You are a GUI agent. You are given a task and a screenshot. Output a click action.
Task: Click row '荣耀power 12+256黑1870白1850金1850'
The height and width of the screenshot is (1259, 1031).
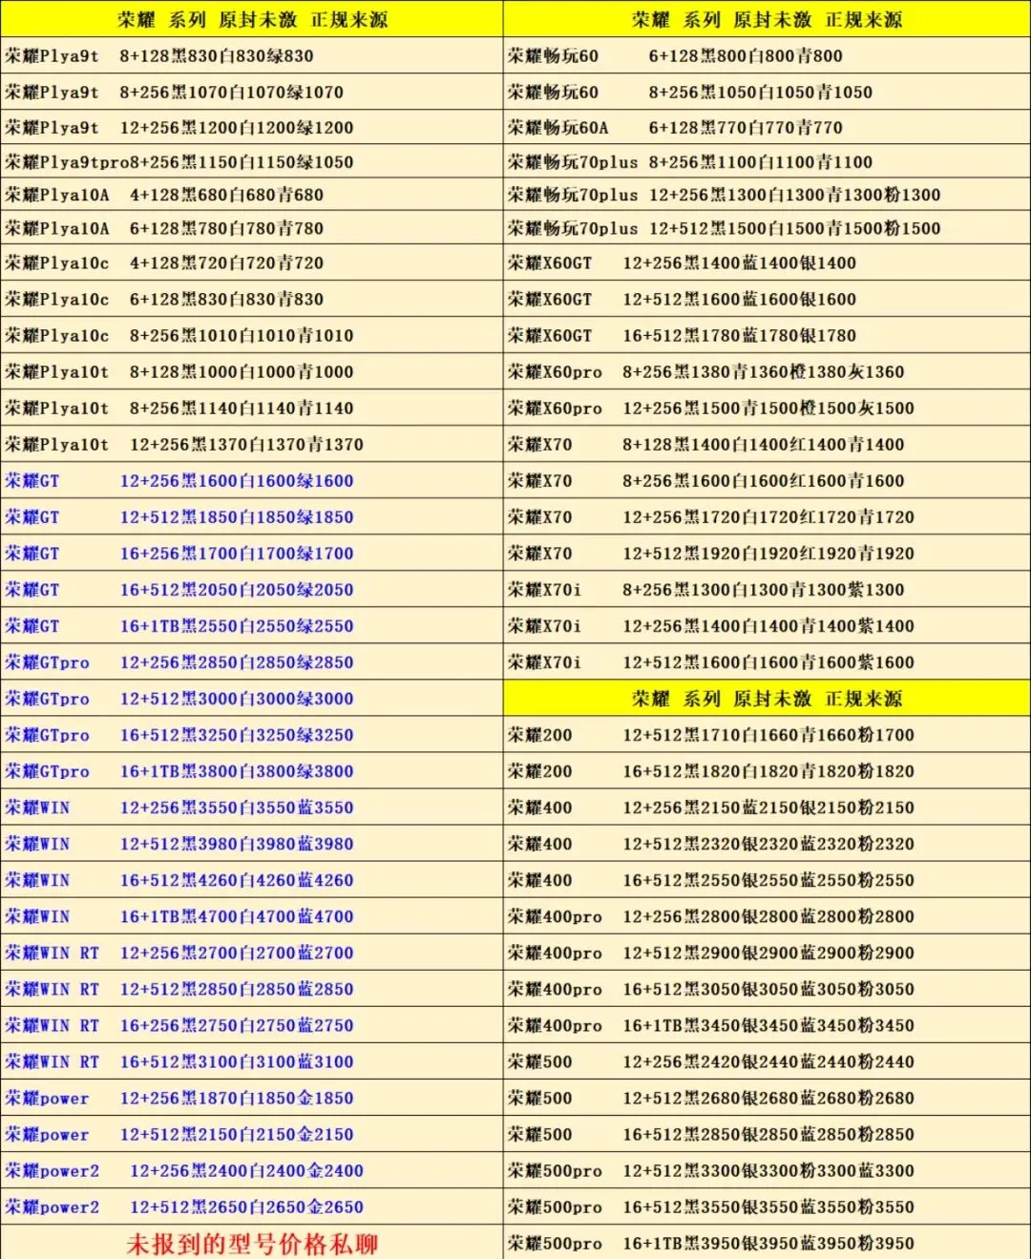pos(252,1099)
